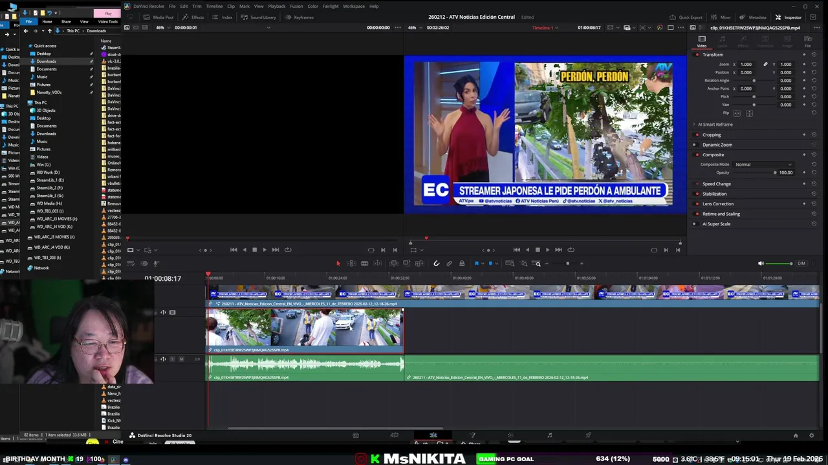828x465 pixels.
Task: Open the source viewer zoom dropdown at 46%
Action: [x=162, y=28]
